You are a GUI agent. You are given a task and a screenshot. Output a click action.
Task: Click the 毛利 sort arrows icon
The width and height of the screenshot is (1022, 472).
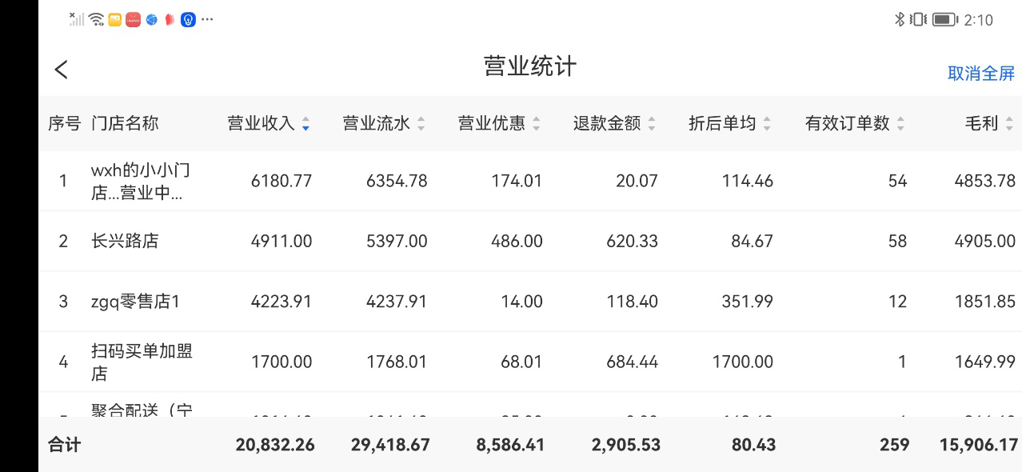pyautogui.click(x=1009, y=124)
